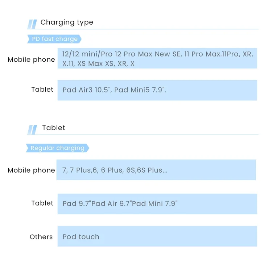The image size is (272, 272).
Task: Select the PD fast charge tag
Action: pos(54,39)
